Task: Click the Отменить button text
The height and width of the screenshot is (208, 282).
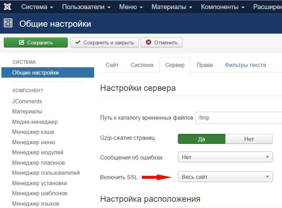Action: [x=166, y=43]
